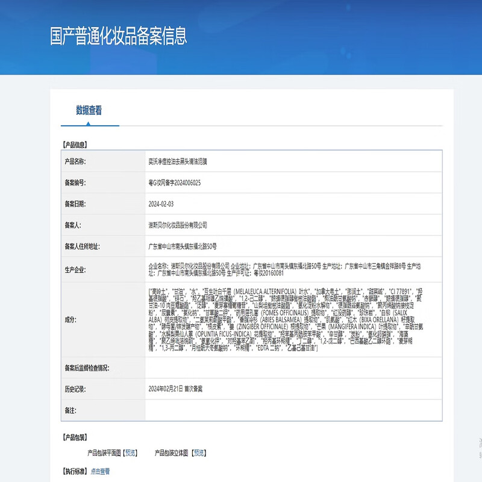Image resolution: width=482 pixels, height=482 pixels.
Task: Click the 成分 row label
Action: point(71,319)
